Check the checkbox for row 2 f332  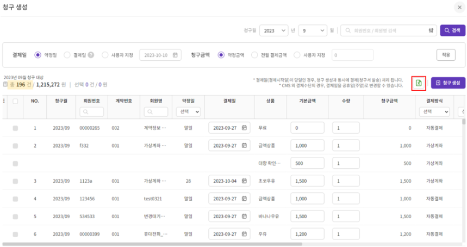(x=15, y=145)
